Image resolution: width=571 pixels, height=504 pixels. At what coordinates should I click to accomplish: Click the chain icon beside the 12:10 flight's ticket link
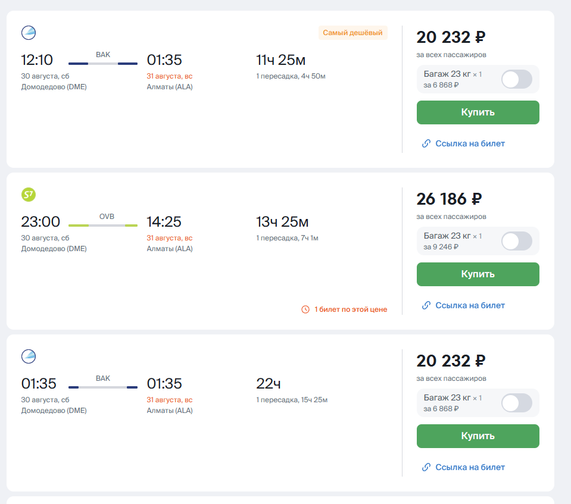click(426, 143)
